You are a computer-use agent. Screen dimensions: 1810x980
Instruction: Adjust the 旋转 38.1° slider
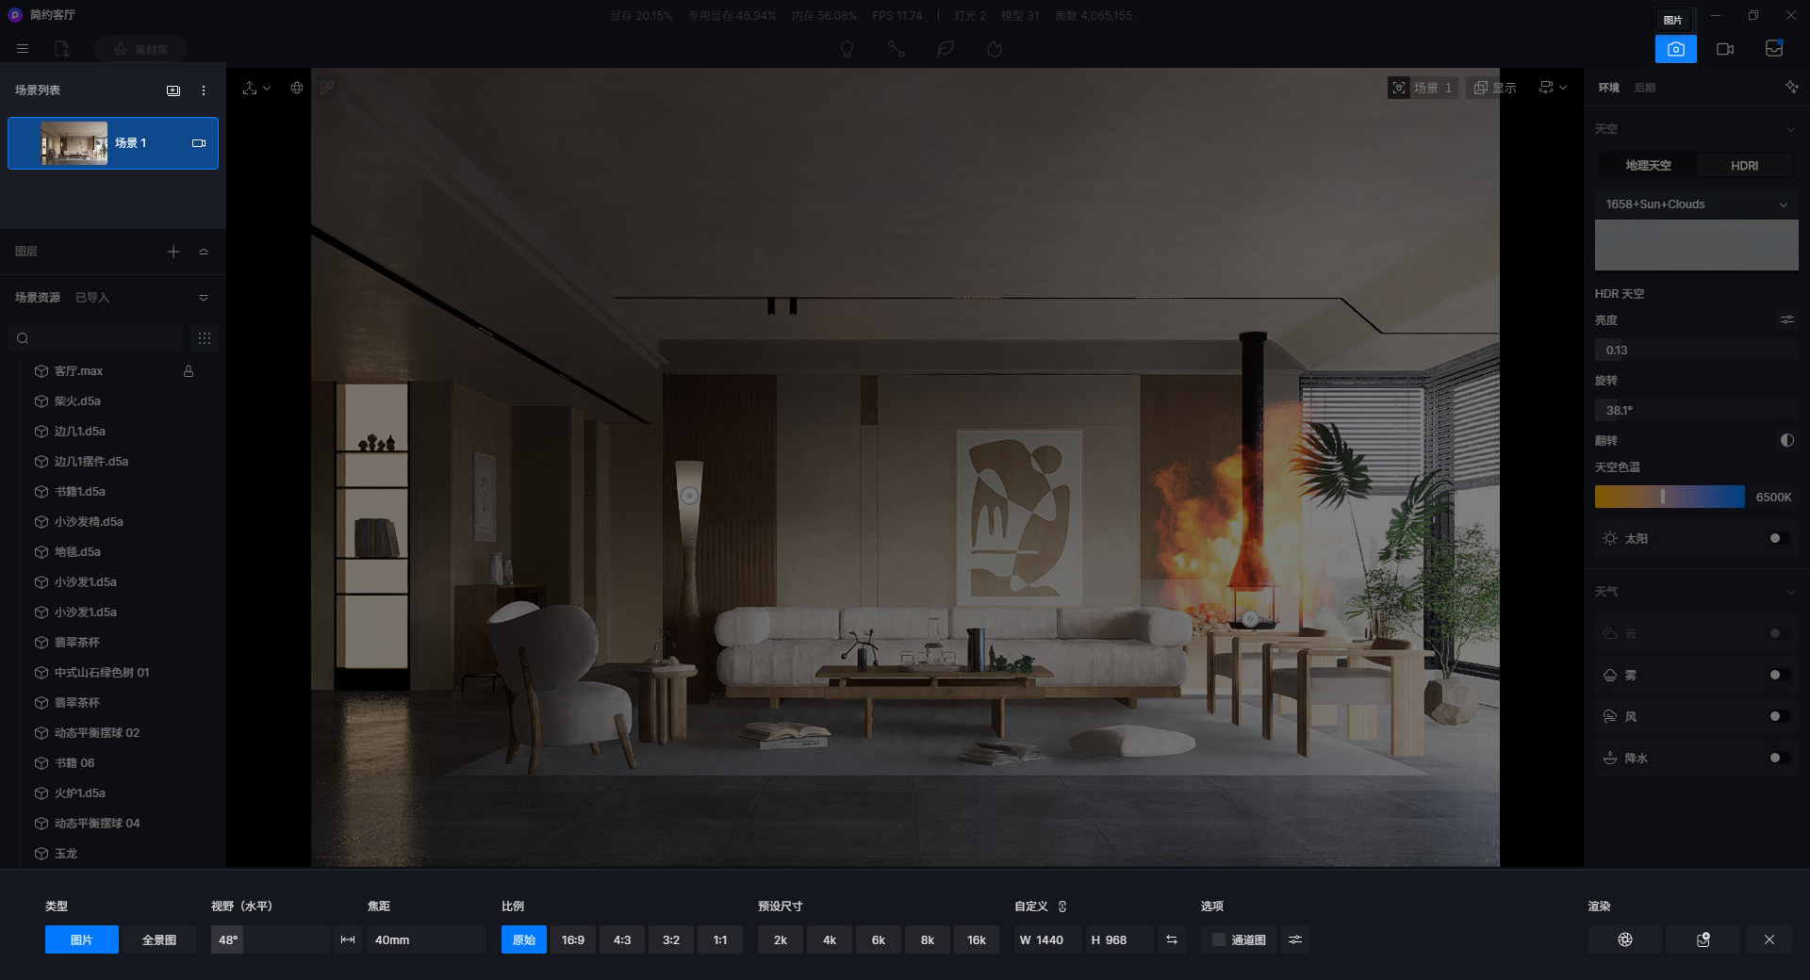pyautogui.click(x=1696, y=411)
